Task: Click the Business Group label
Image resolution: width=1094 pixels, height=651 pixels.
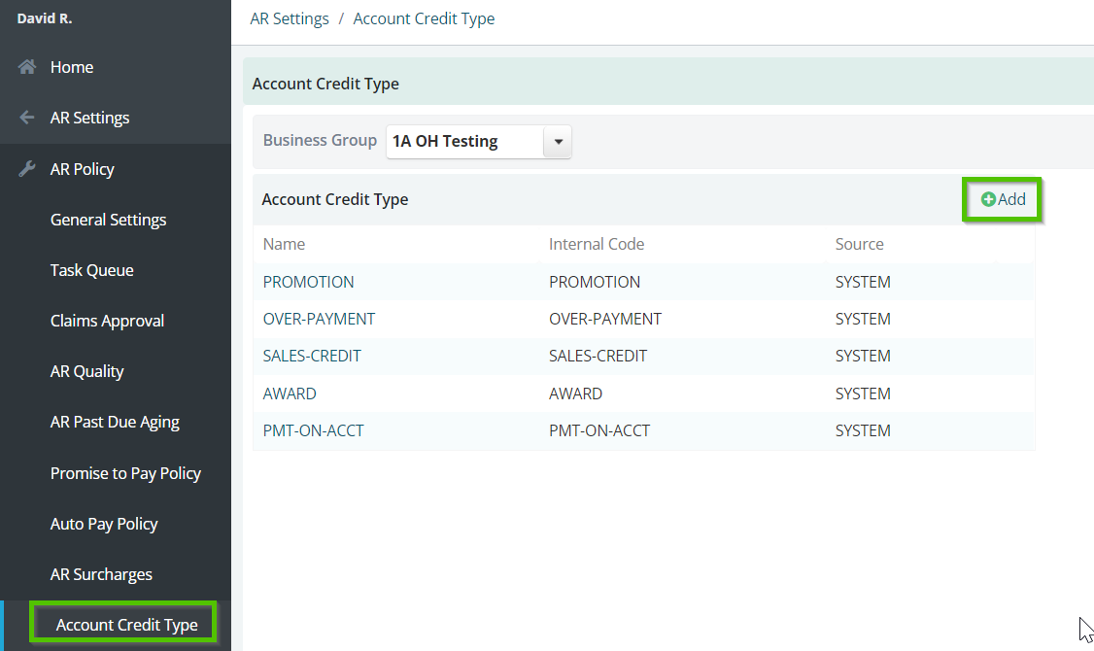Action: (x=320, y=140)
